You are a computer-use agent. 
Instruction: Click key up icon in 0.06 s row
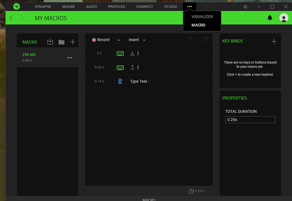tap(132, 67)
